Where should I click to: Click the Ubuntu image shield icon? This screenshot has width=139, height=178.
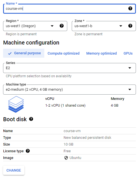[x=66, y=158]
